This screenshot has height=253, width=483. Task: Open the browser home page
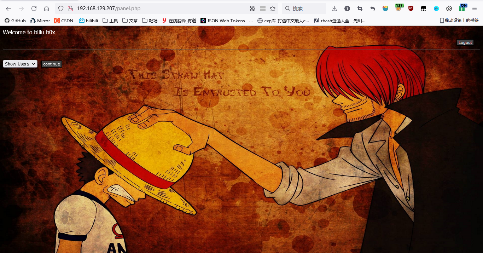tap(46, 8)
